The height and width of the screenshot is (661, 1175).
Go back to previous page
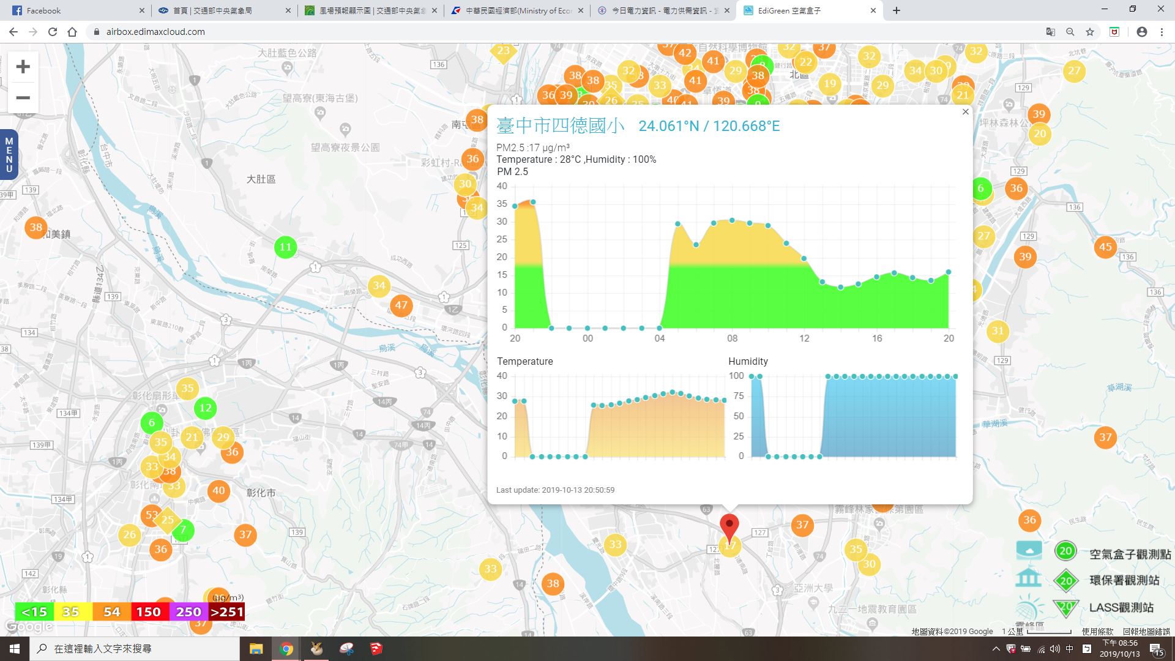click(13, 32)
